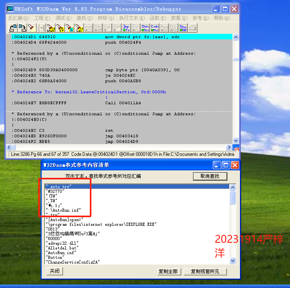Click disassembly scrollbar down arrow

(x=236, y=141)
